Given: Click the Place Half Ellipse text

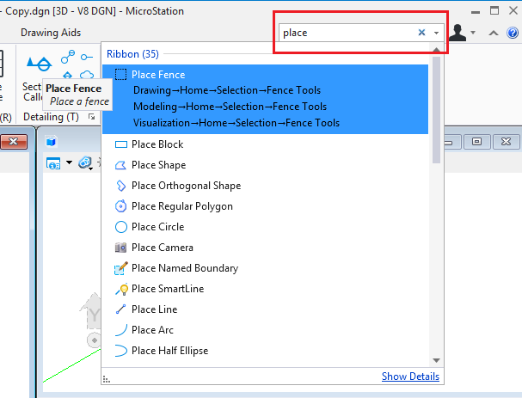Looking at the screenshot, I should pyautogui.click(x=169, y=351).
